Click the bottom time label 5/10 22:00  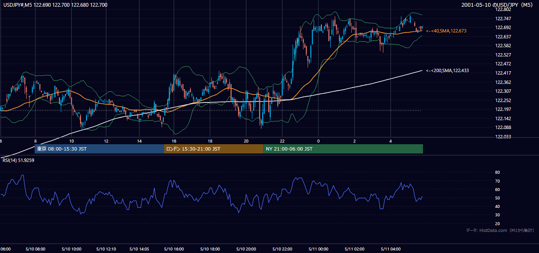(282, 249)
